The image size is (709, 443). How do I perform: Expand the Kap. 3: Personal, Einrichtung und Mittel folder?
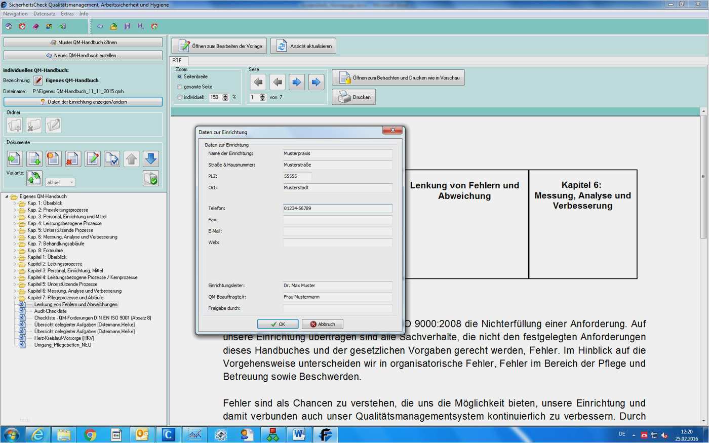15,217
